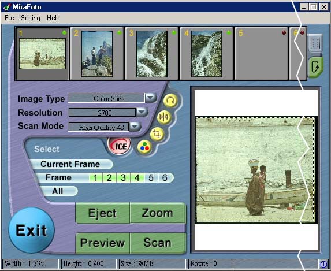Screen dimensions: 331x271
Task: Click the blue Exit button
Action: [x=32, y=230]
